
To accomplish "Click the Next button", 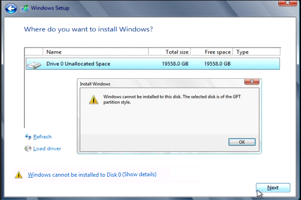I will [273, 187].
